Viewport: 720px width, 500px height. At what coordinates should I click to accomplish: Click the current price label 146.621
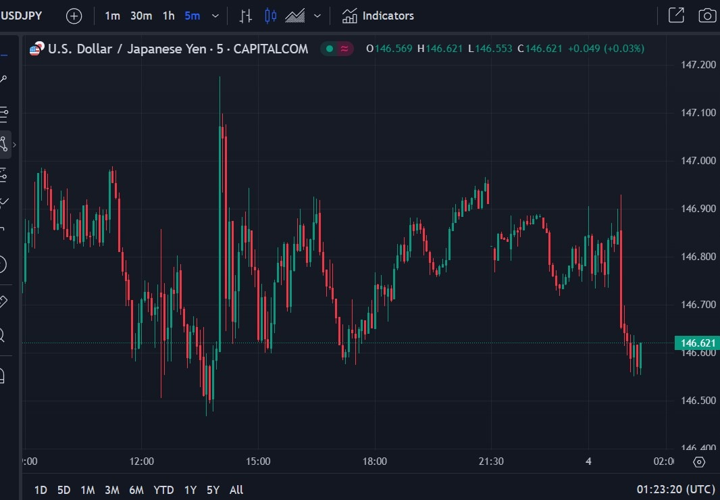pos(697,343)
